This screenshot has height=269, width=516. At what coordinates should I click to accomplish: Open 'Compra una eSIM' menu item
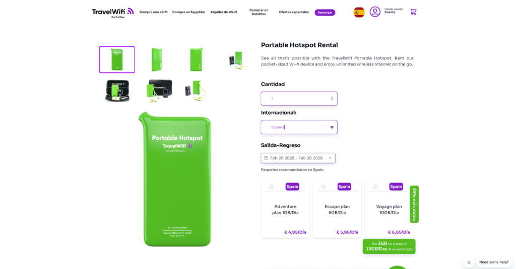click(x=153, y=12)
